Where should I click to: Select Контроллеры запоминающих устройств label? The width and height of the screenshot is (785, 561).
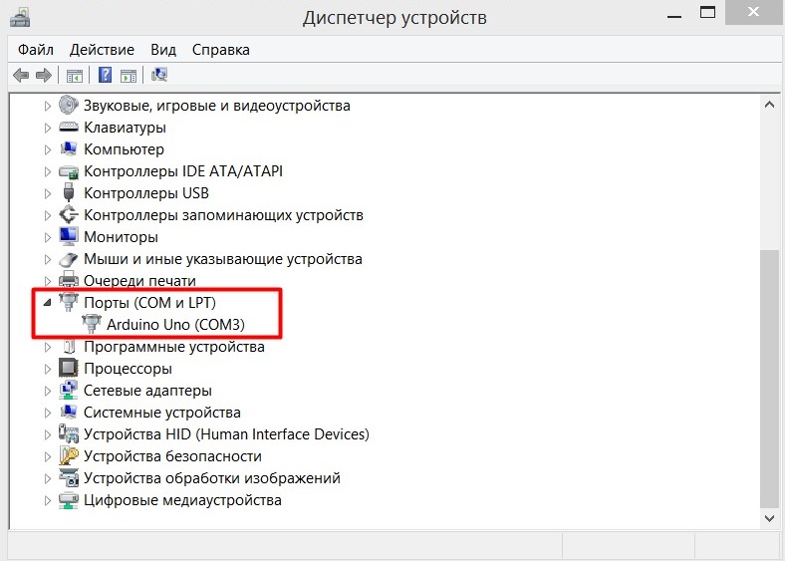(x=223, y=215)
